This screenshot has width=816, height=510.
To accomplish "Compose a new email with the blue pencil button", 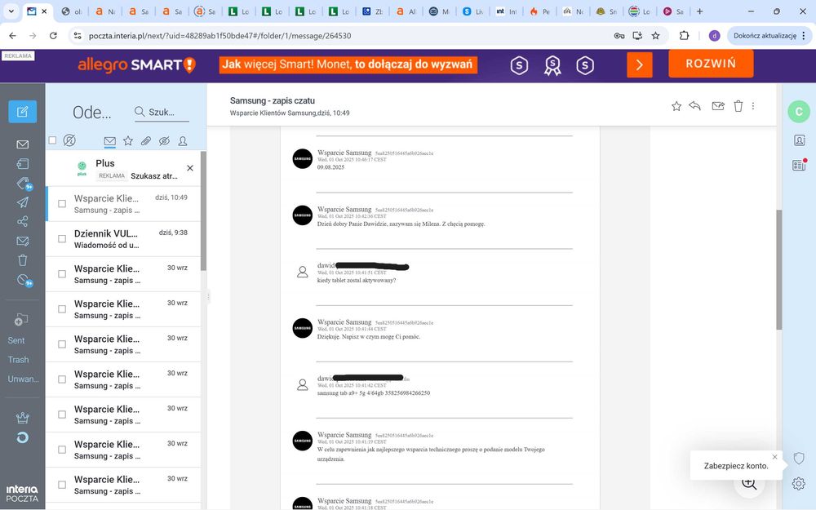I will click(x=22, y=112).
